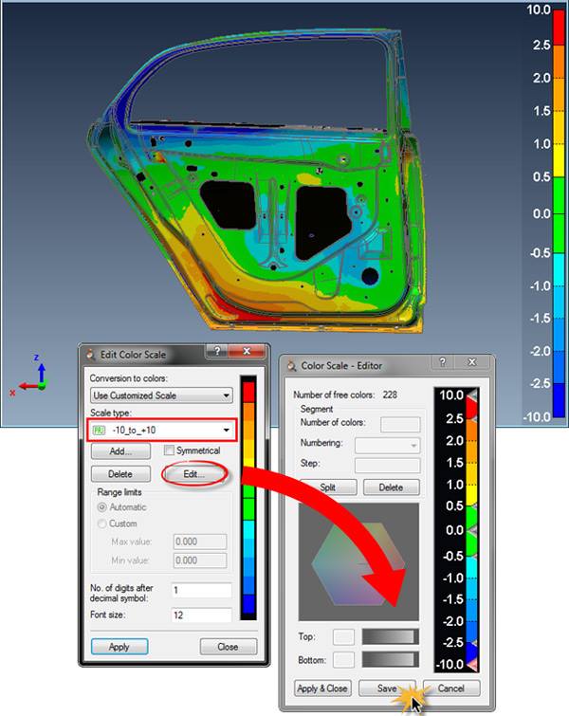
Task: Click the Apply & Close button
Action: coord(322,688)
